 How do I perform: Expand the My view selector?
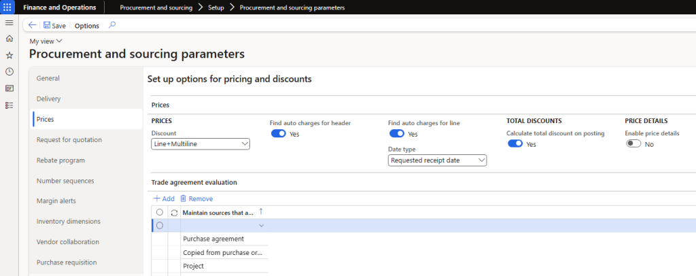coord(46,41)
